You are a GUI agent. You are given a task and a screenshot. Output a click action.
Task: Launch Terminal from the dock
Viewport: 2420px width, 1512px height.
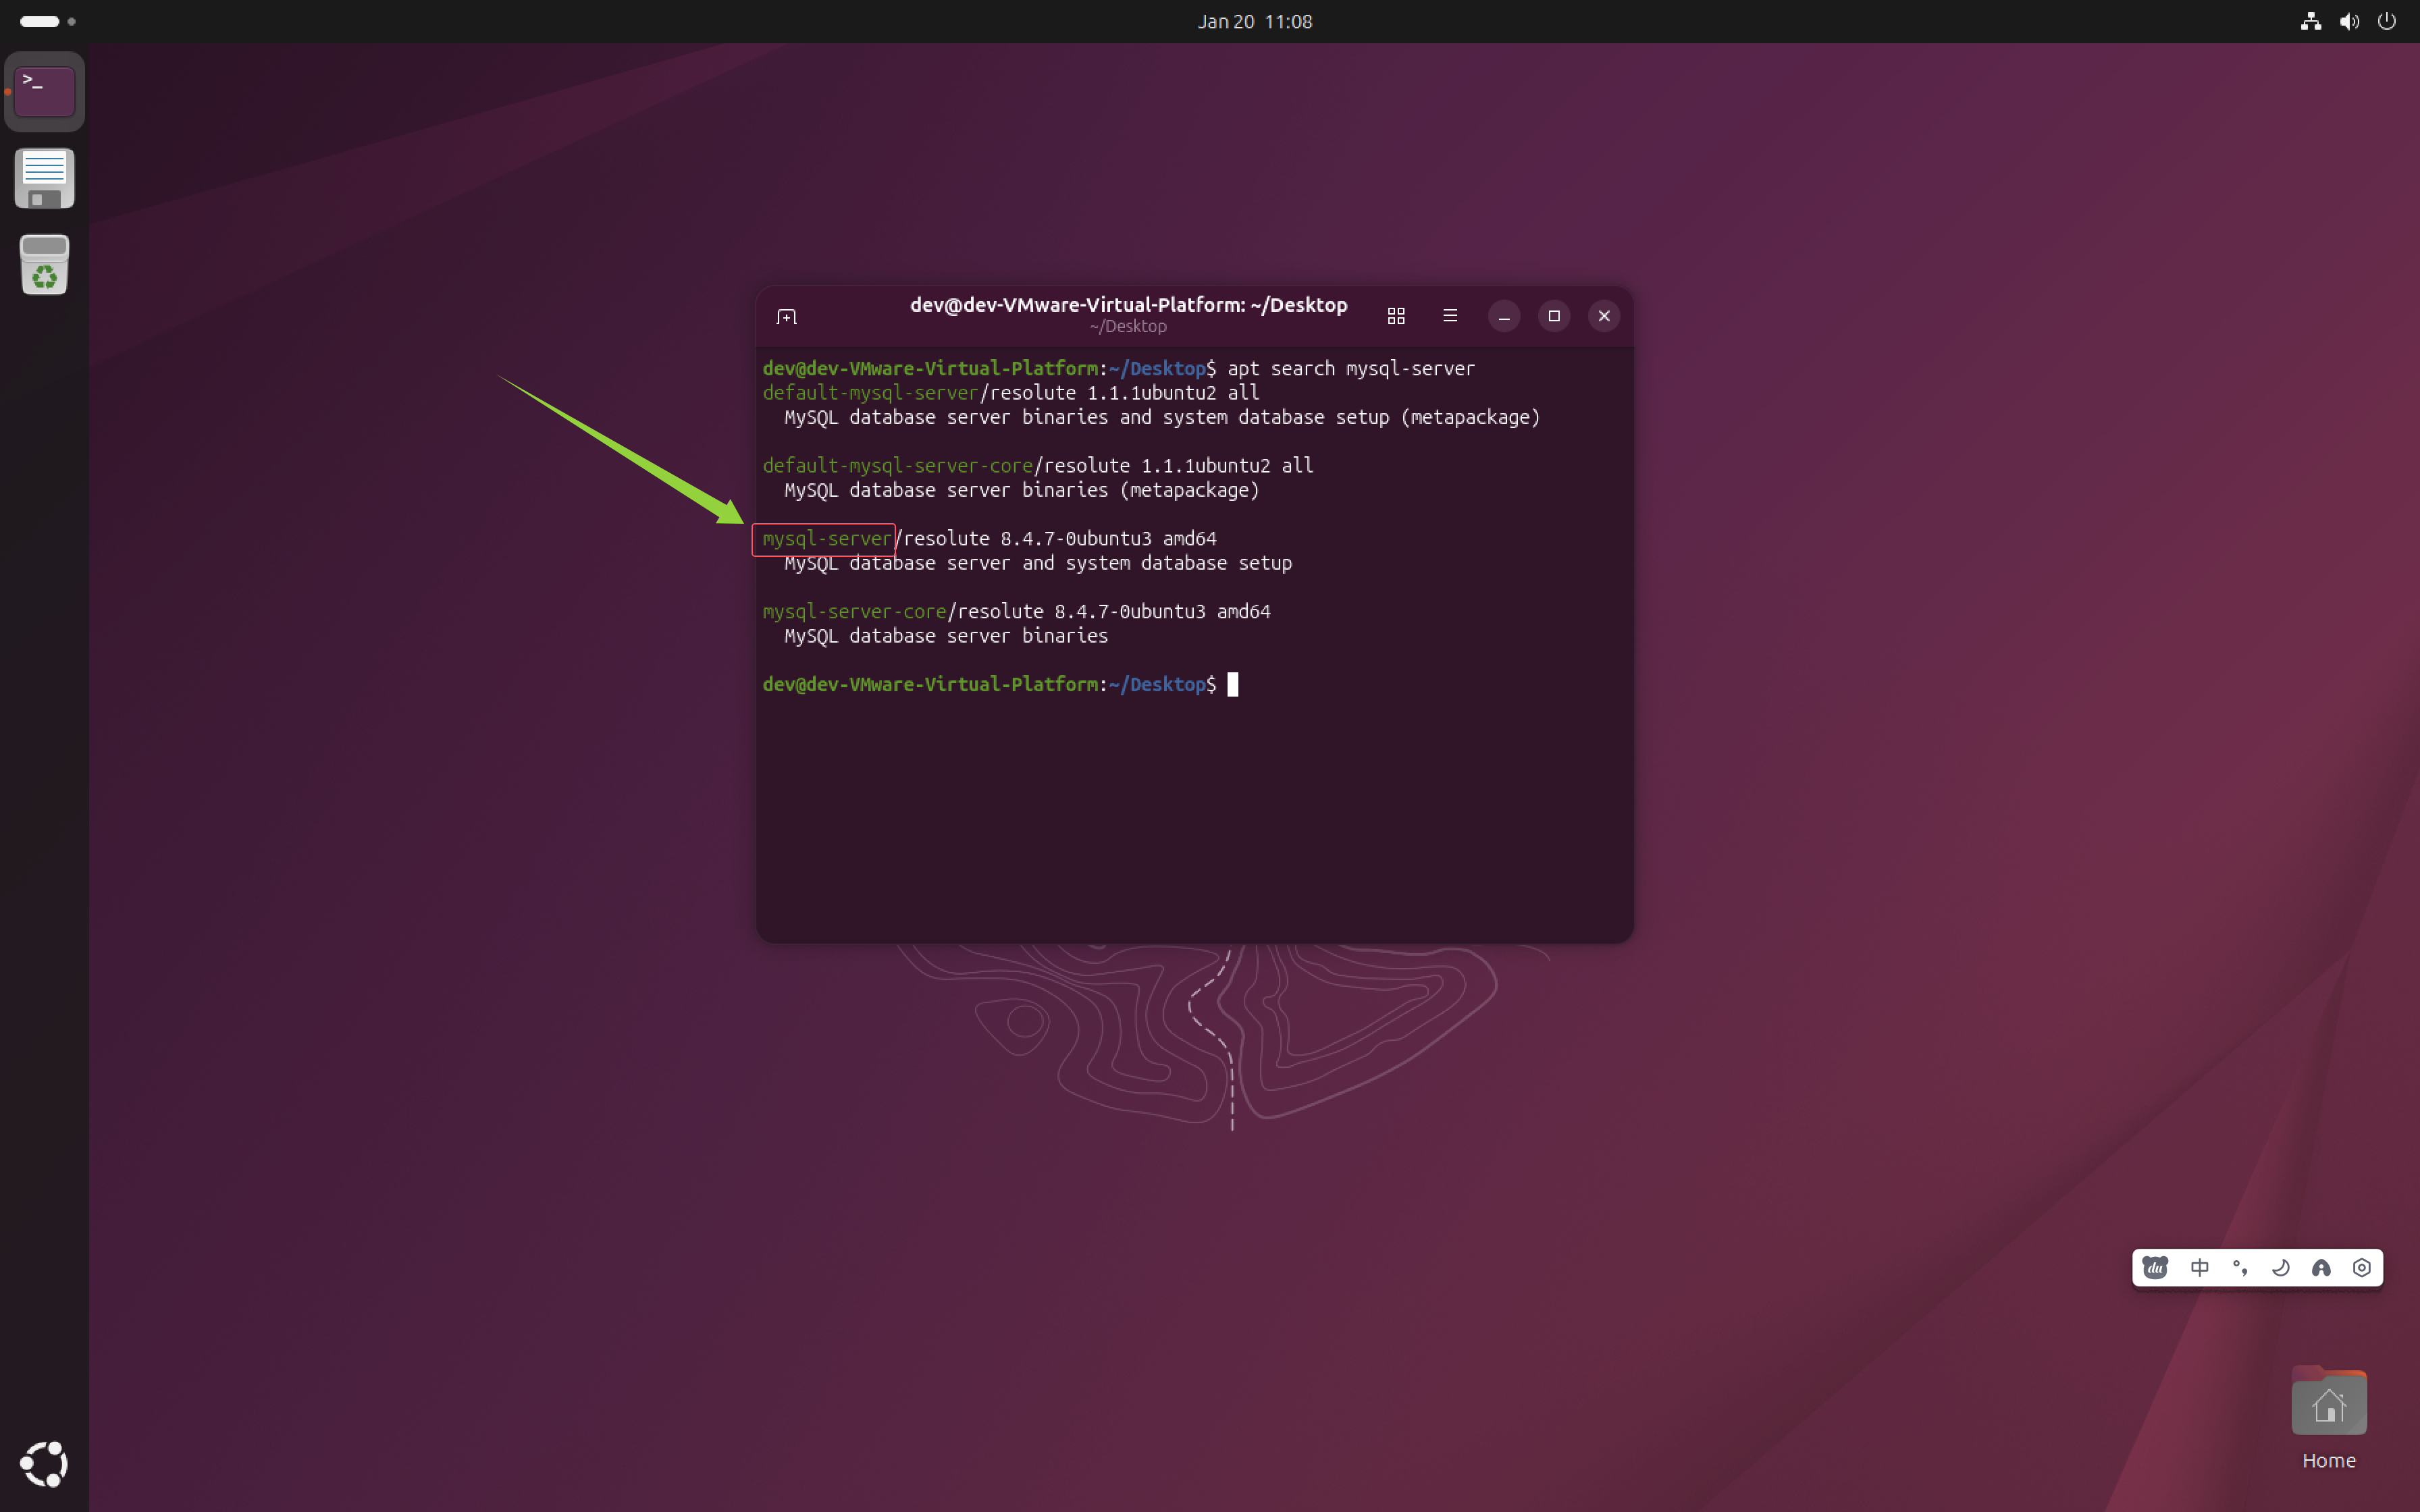coord(44,92)
